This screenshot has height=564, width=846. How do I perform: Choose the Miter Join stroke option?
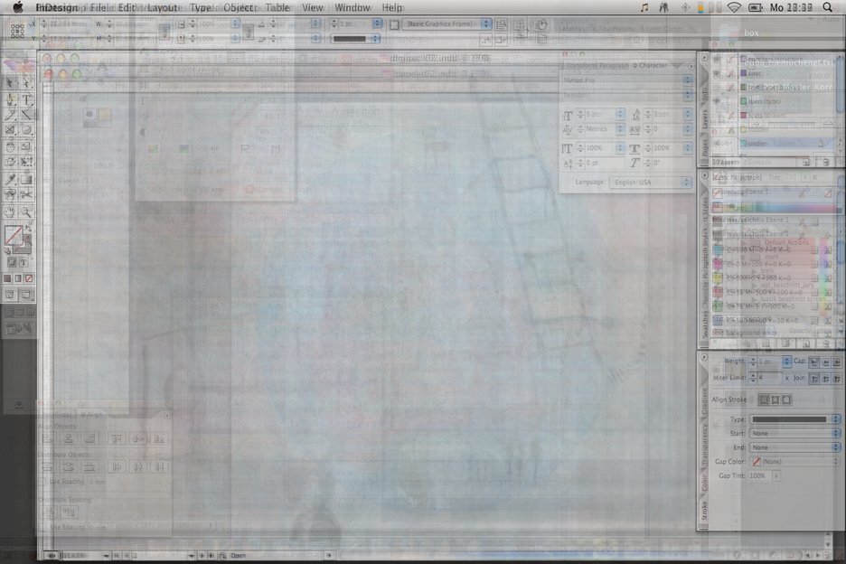pos(813,379)
